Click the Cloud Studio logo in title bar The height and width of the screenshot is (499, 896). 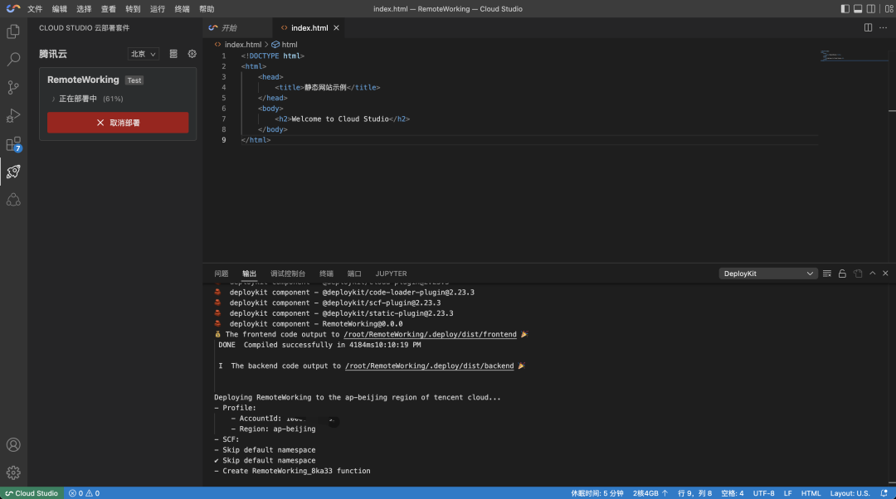pos(13,8)
